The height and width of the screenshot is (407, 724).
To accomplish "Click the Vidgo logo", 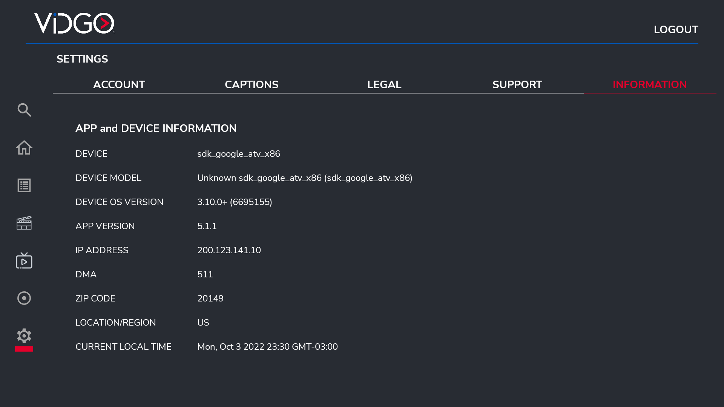I will pyautogui.click(x=75, y=23).
